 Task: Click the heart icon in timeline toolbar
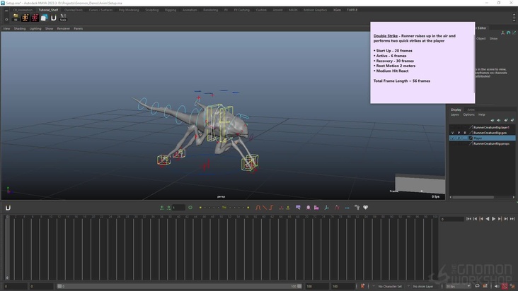point(366,208)
